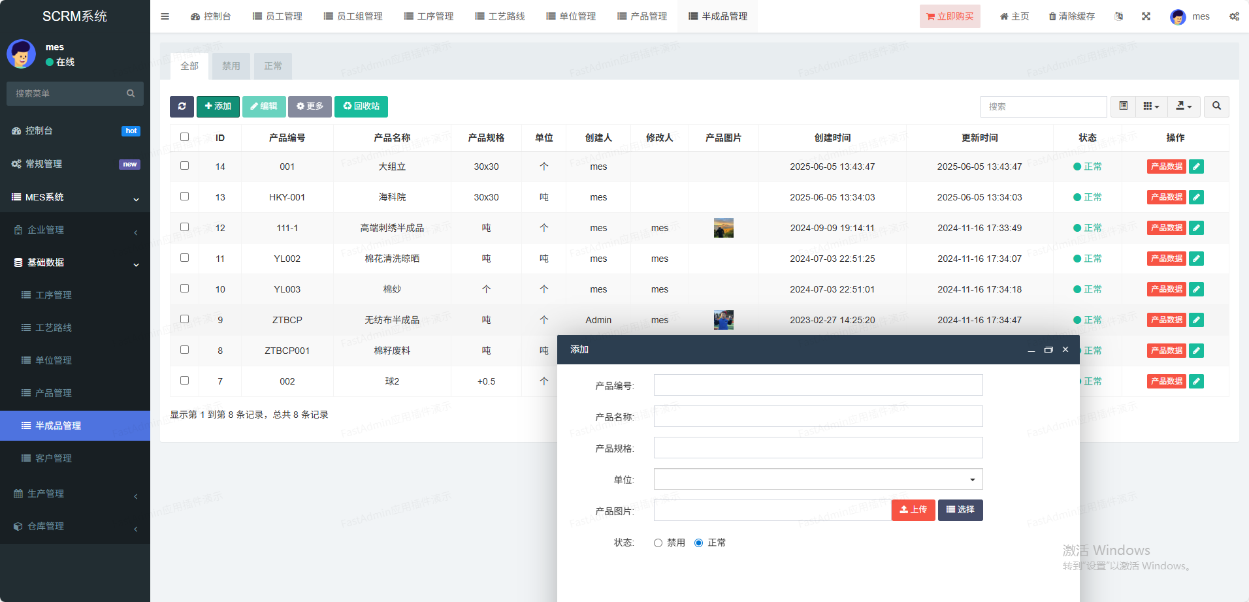The width and height of the screenshot is (1249, 602).
Task: Click the 回收站 recycle bin button
Action: (361, 106)
